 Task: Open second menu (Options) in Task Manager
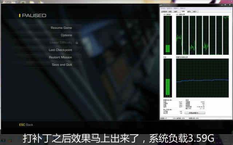coord(169,8)
